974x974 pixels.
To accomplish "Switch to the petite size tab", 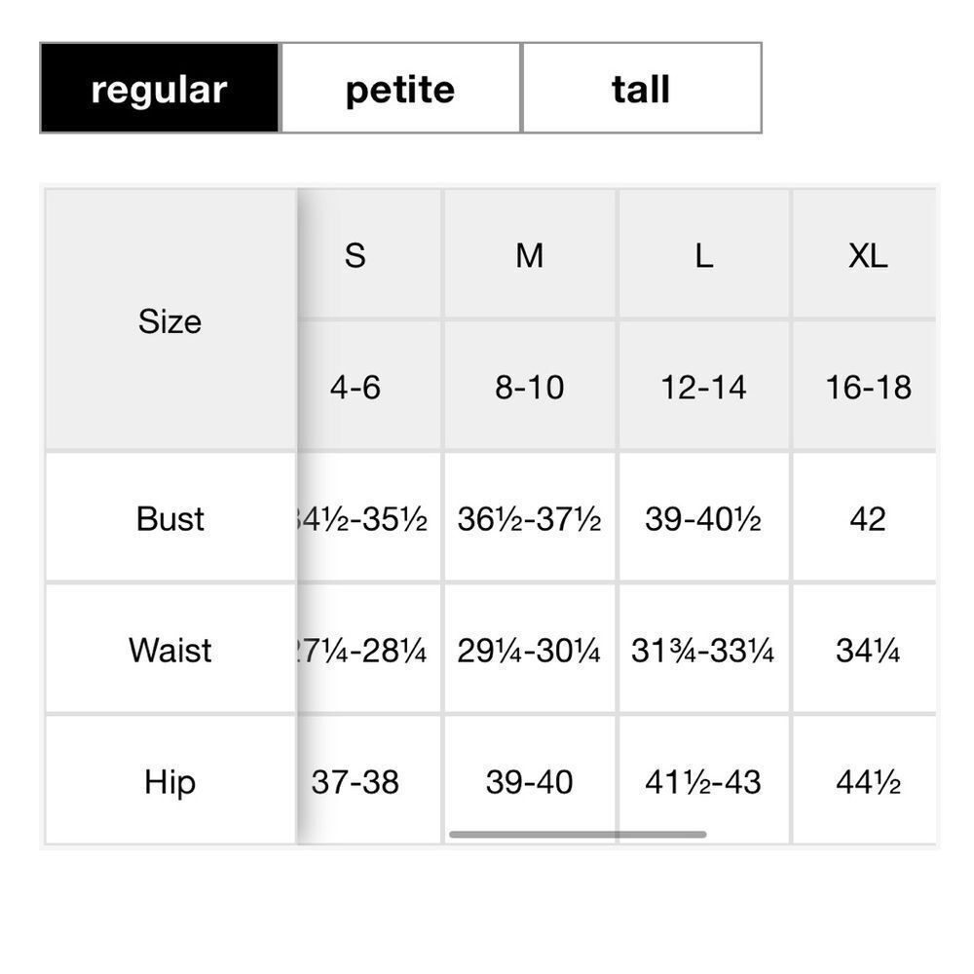I will tap(400, 89).
